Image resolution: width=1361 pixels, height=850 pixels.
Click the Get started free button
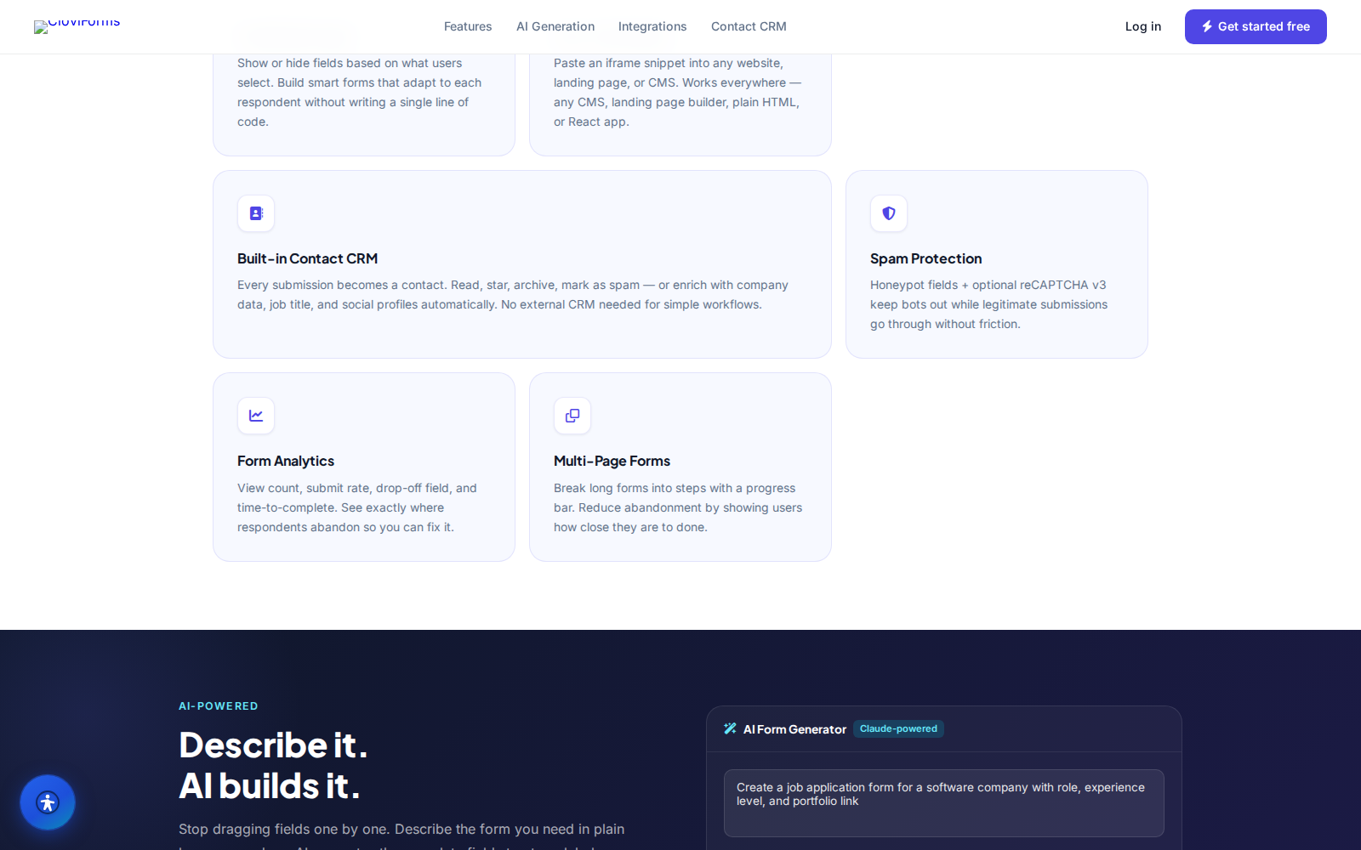click(1256, 26)
